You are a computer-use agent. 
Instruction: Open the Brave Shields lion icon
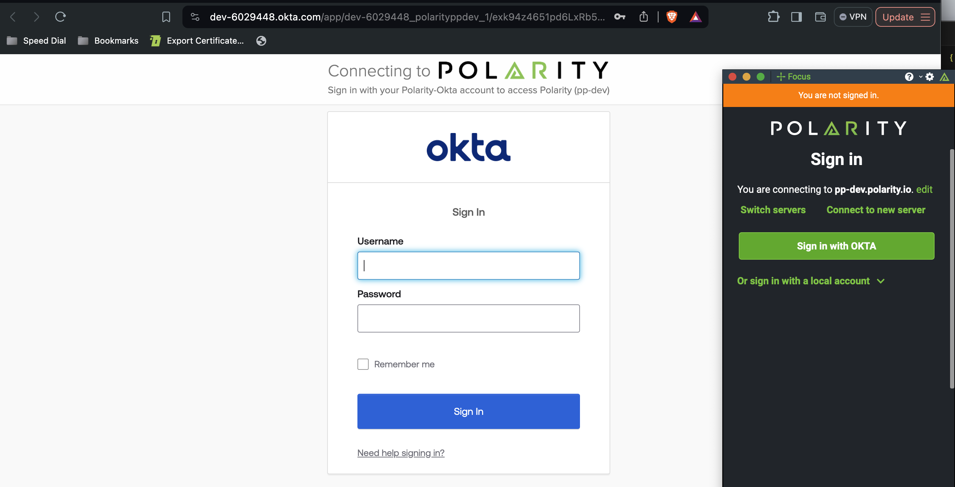coord(672,17)
